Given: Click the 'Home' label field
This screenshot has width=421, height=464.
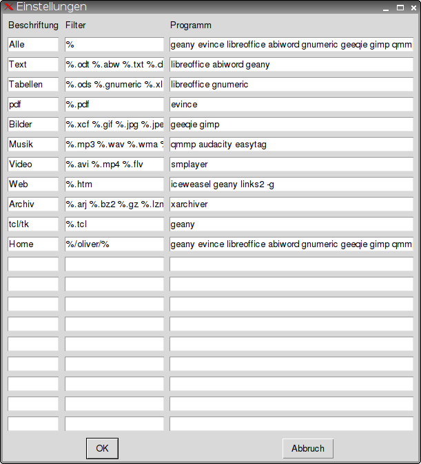Looking at the screenshot, I should click(33, 244).
